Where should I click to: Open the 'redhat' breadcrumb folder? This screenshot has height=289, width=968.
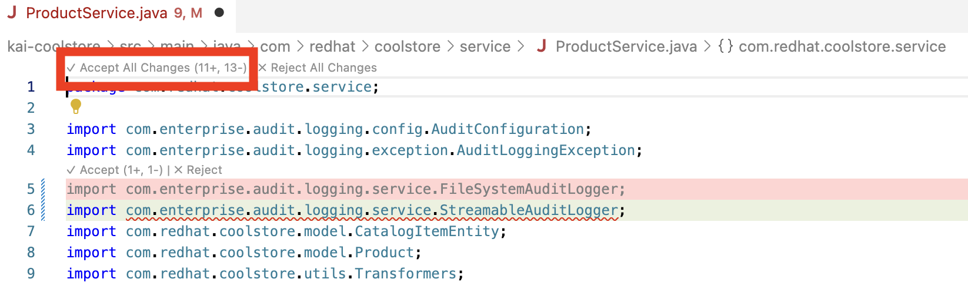tap(332, 46)
